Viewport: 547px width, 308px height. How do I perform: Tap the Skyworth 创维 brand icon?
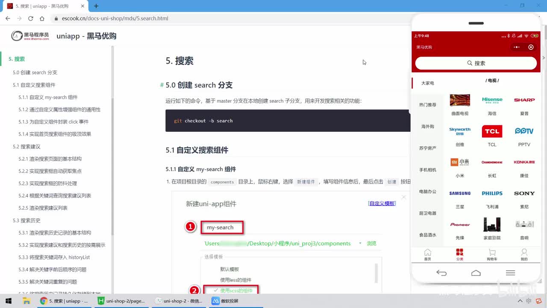pos(460,131)
